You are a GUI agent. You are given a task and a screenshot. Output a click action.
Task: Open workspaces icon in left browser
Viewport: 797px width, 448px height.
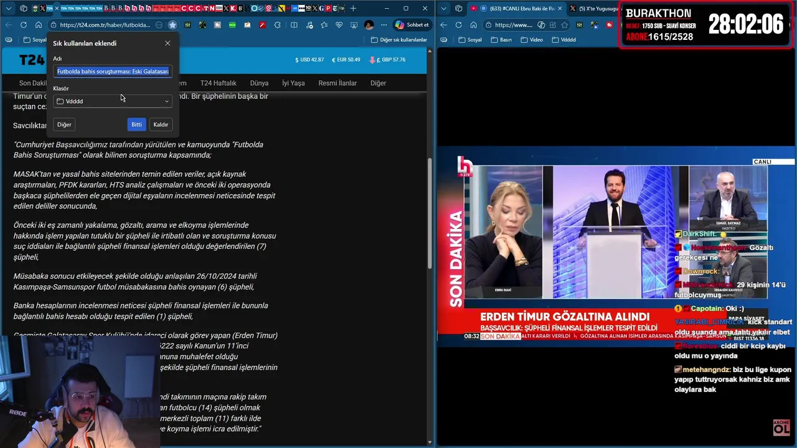point(24,8)
